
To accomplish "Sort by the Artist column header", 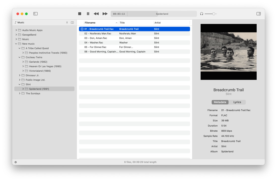I will 158,23.
